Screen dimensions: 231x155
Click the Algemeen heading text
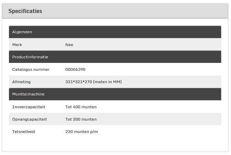pyautogui.click(x=22, y=32)
